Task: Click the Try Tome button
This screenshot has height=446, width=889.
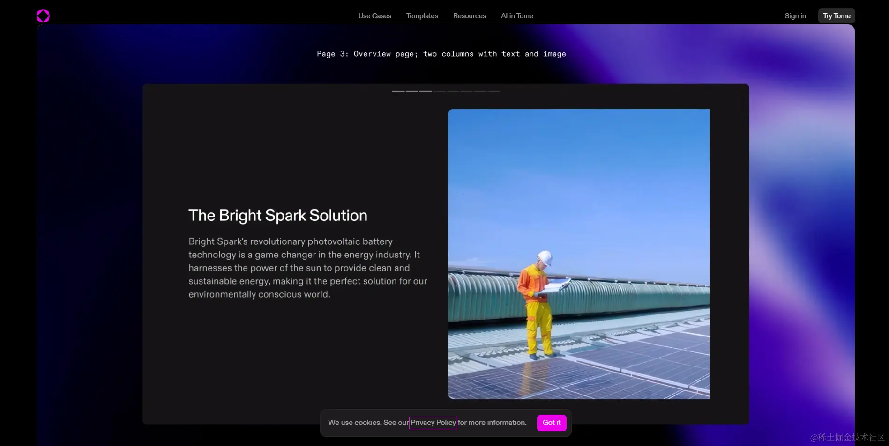Action: (836, 16)
